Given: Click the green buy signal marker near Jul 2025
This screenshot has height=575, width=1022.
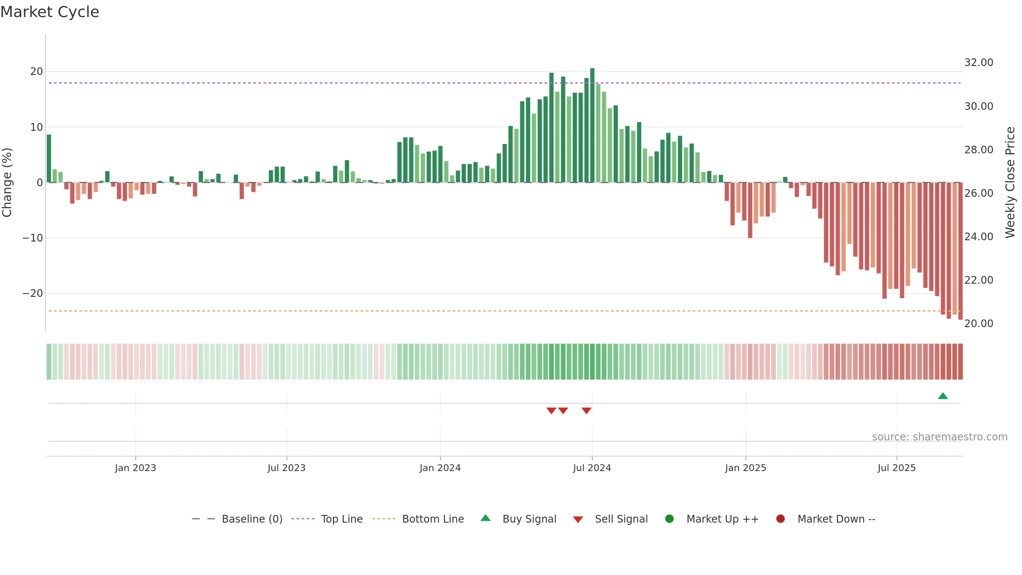Looking at the screenshot, I should [943, 396].
